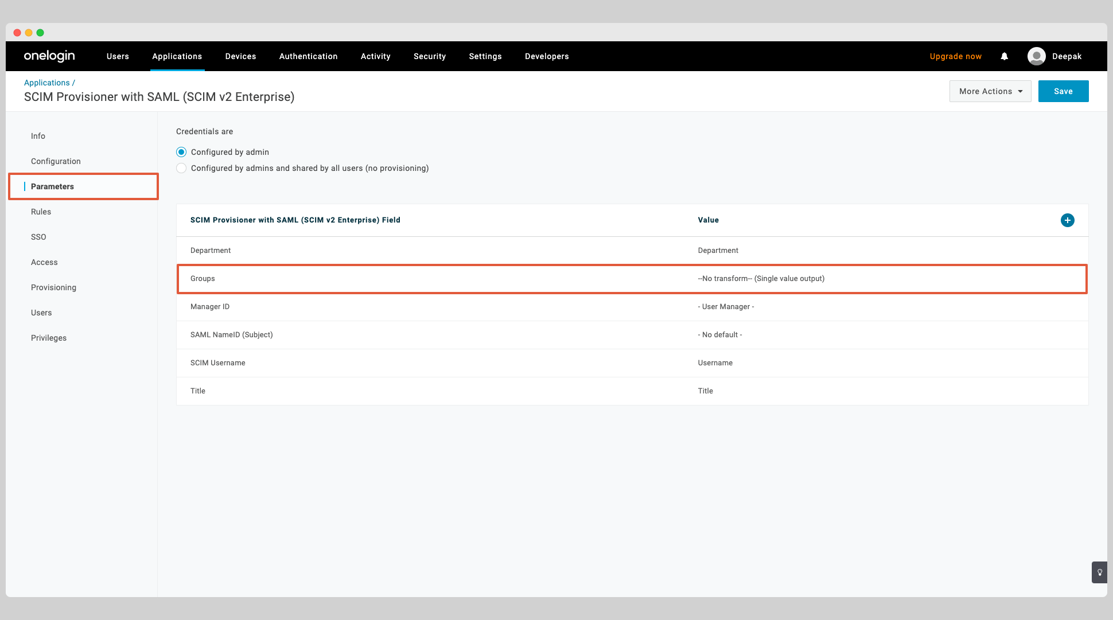The height and width of the screenshot is (620, 1113).
Task: Open the notification bell
Action: [1004, 56]
